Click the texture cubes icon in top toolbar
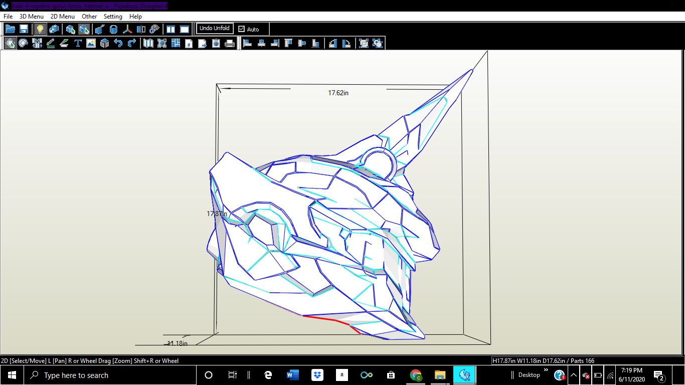 [x=54, y=29]
